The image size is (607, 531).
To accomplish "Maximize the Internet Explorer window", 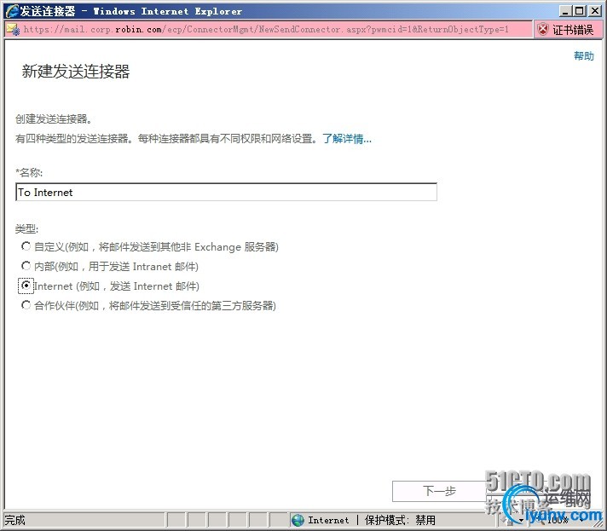I will (x=580, y=11).
